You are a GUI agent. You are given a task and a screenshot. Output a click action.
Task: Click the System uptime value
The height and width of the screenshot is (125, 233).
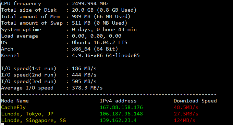point(104,29)
